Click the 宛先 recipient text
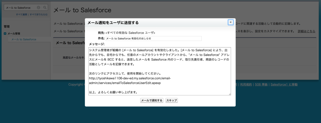The image size is (321, 123). click(x=130, y=33)
